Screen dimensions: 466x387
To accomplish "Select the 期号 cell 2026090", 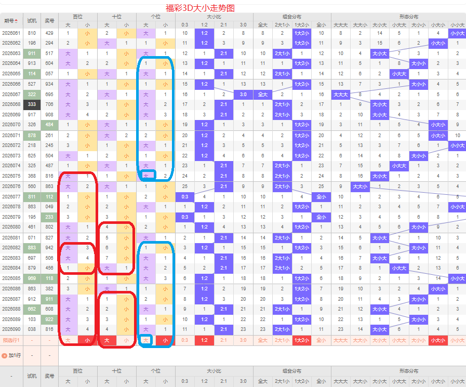I will point(11,329).
